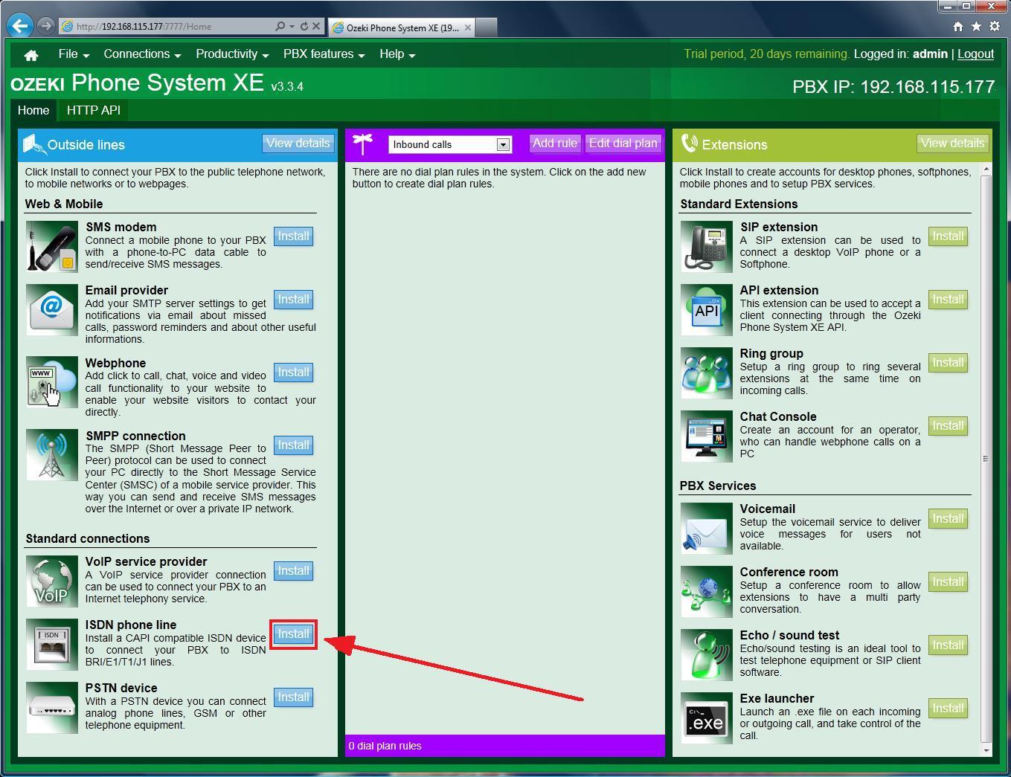The height and width of the screenshot is (777, 1011).
Task: Install the Email provider
Action: [293, 300]
